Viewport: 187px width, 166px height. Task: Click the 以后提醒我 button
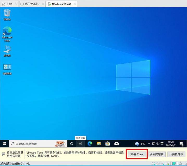(x=156, y=154)
